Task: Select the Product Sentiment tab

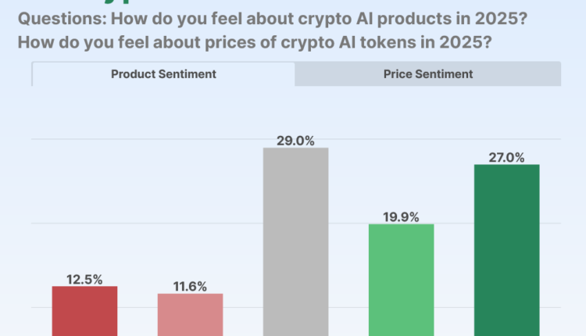Action: click(x=163, y=74)
